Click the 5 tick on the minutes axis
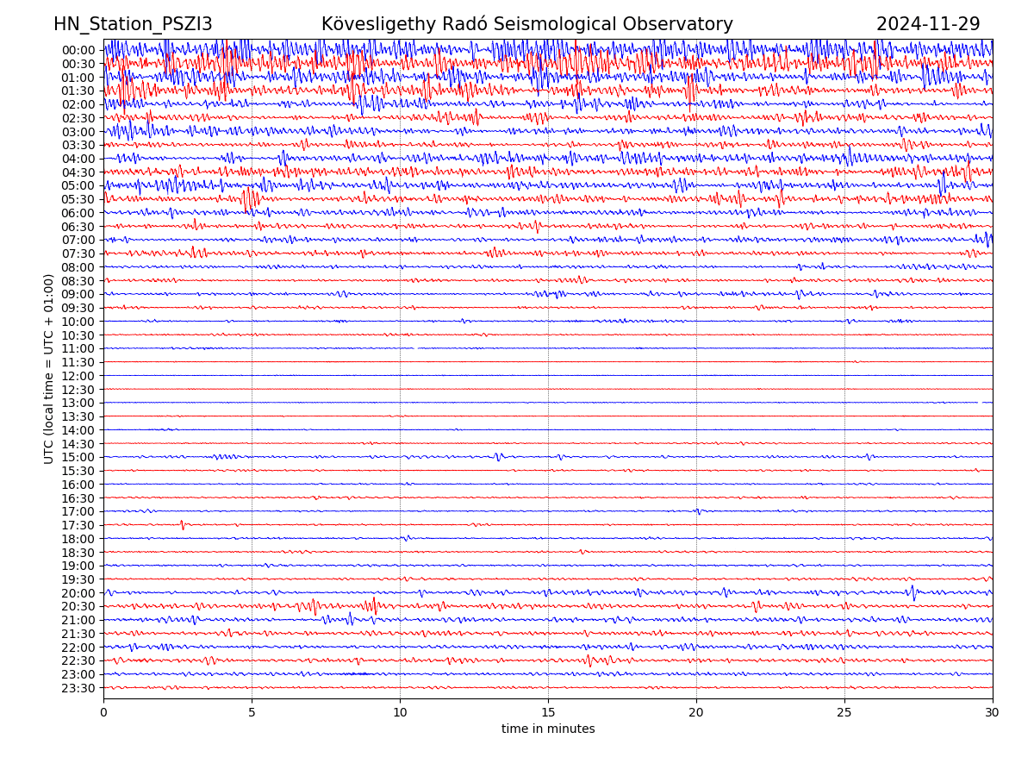This screenshot has height=776, width=1034. tap(252, 713)
